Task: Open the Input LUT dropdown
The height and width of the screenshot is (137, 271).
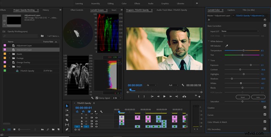Action: (240, 31)
